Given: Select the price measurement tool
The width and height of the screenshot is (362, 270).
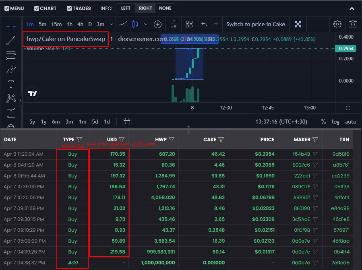Looking at the screenshot, I should click(11, 113).
